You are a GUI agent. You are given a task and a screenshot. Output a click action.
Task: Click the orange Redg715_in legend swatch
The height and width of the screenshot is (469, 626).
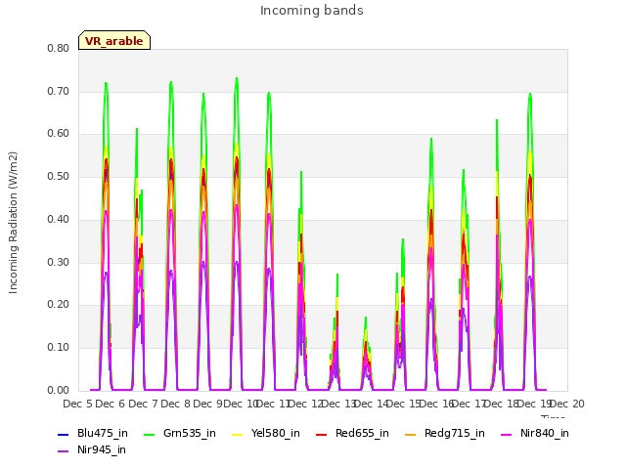point(411,434)
